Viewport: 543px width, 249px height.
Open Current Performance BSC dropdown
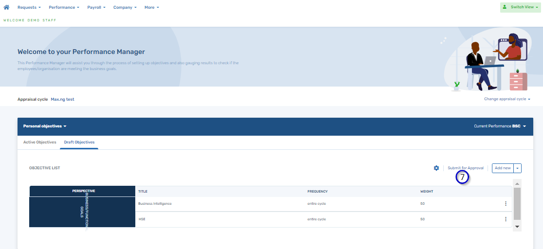pos(500,126)
